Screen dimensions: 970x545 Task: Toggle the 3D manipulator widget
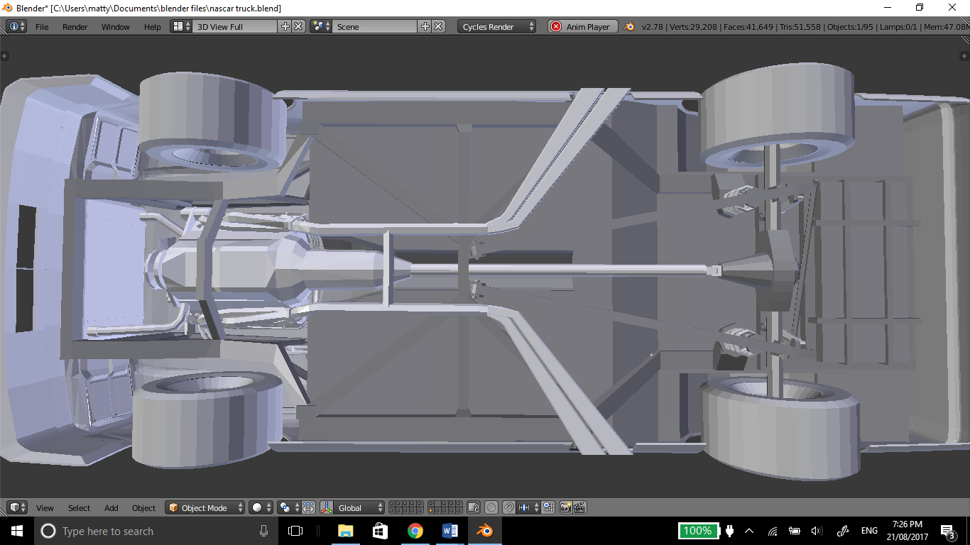point(327,507)
